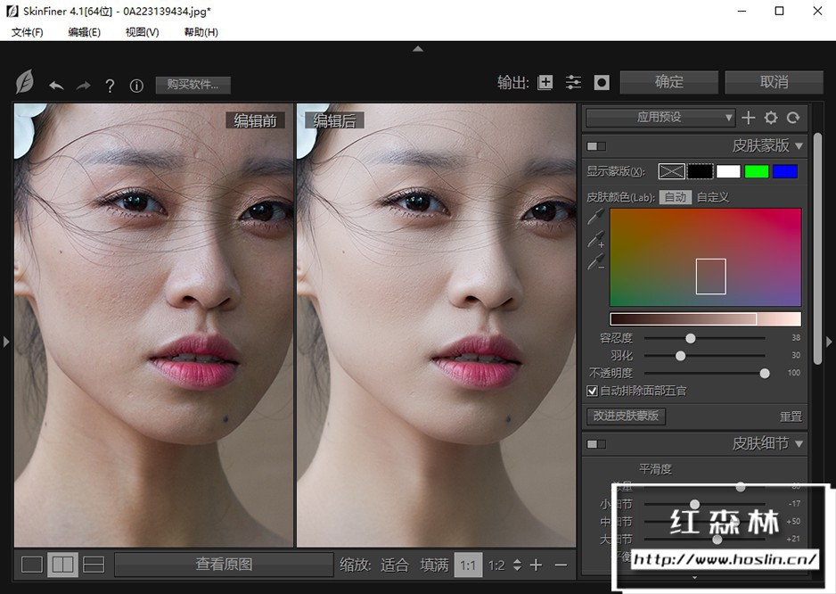Select the eyedropper subtract-color tool
This screenshot has width=836, height=594.
[595, 262]
